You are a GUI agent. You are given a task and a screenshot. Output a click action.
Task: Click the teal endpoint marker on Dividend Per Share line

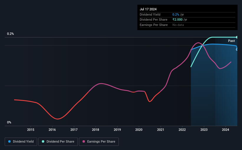tap(237, 37)
